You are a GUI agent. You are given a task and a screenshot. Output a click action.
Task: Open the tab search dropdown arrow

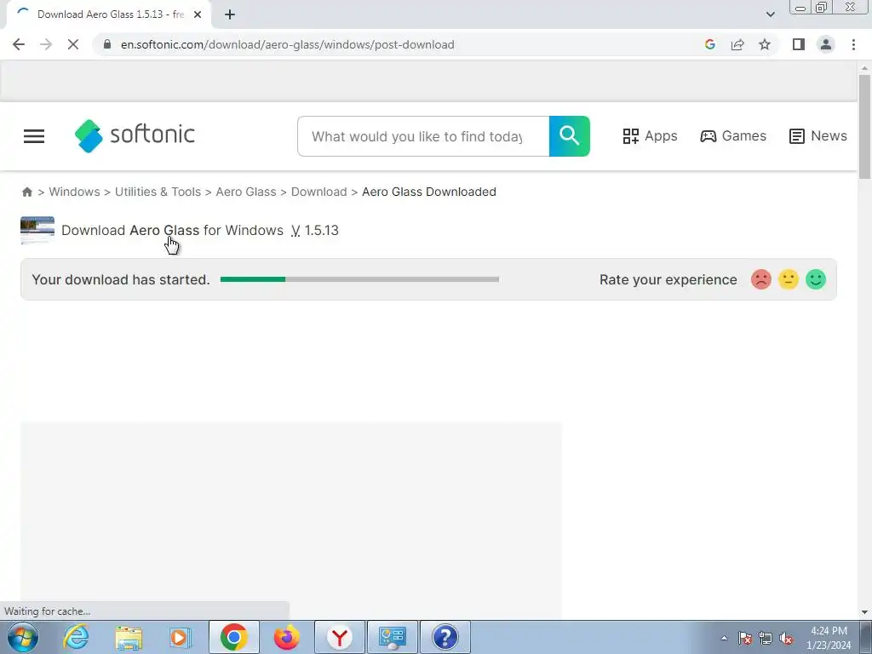(770, 14)
